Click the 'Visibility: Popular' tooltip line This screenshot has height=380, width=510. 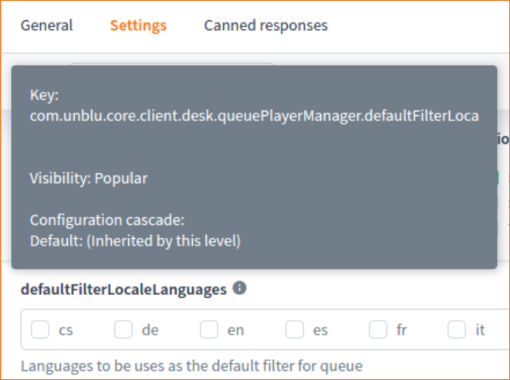tap(89, 178)
